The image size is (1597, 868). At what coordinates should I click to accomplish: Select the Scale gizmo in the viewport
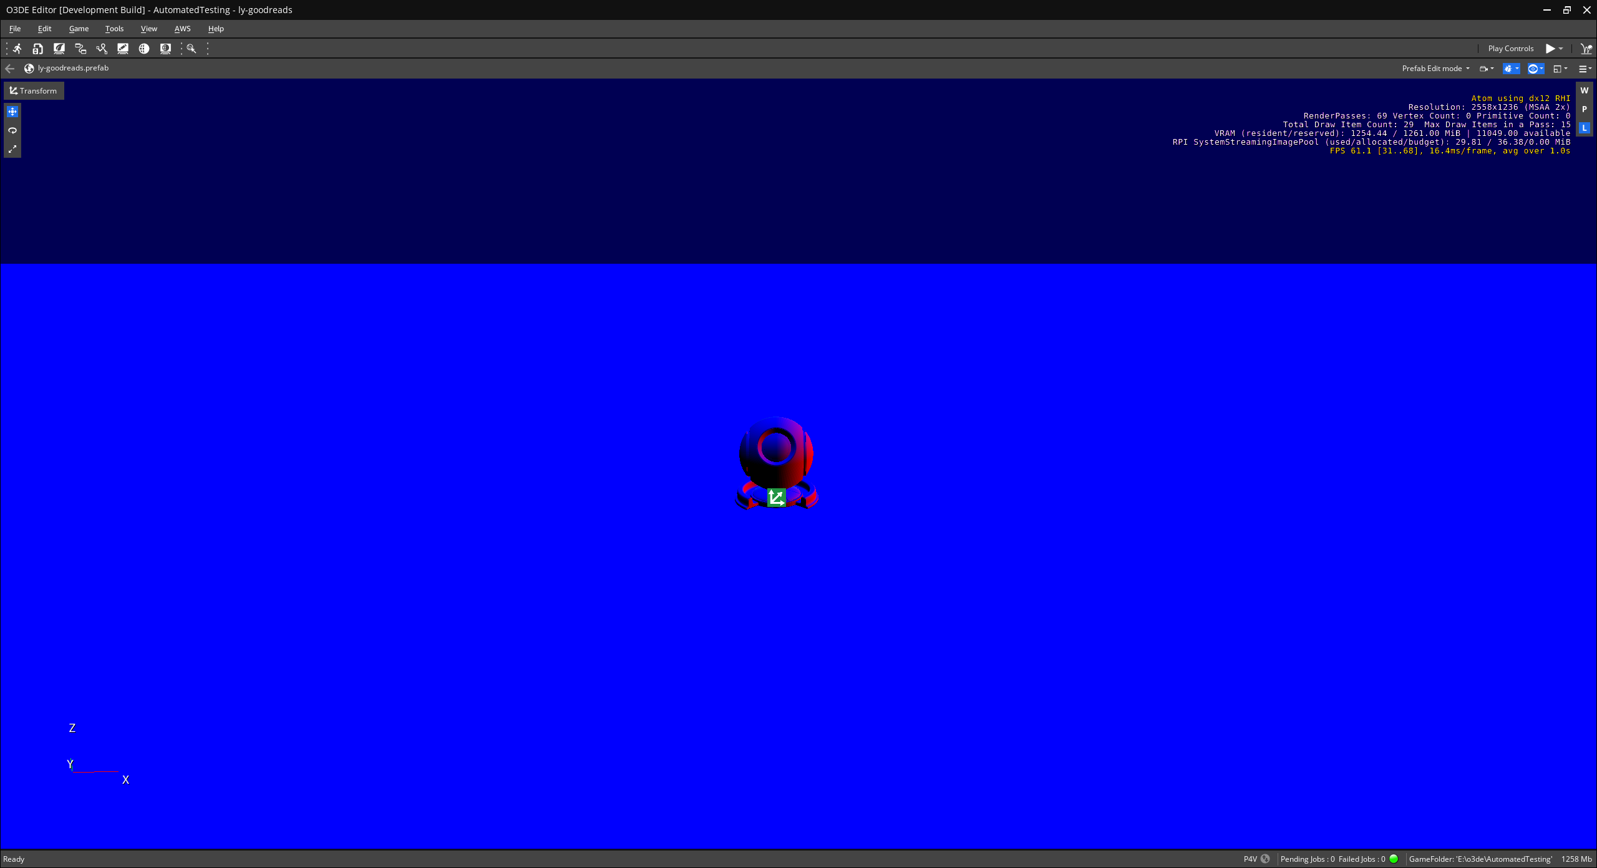pos(12,149)
